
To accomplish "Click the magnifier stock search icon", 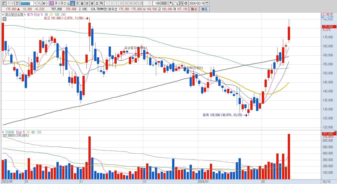I will click(39, 3).
